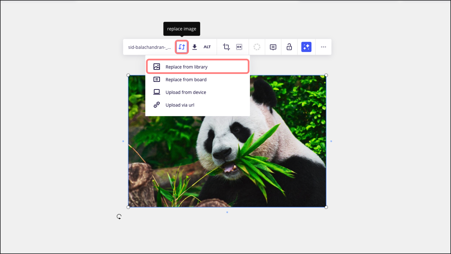
Task: Select Upload from device
Action: click(x=186, y=92)
